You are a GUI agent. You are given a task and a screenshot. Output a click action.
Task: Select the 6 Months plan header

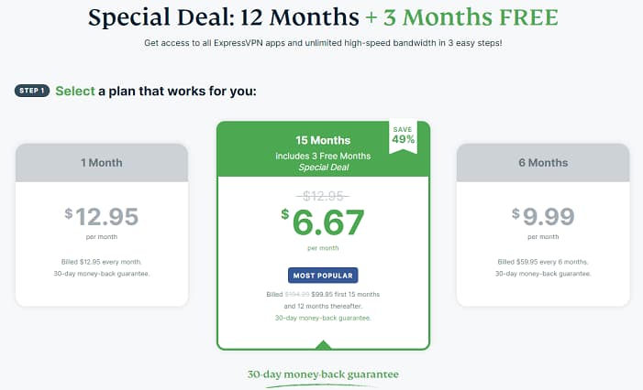tap(542, 162)
